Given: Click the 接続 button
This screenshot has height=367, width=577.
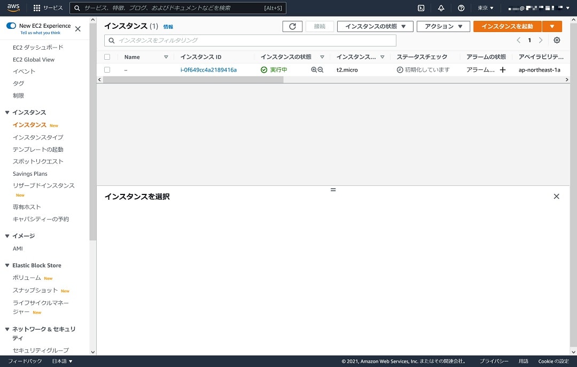Looking at the screenshot, I should (x=319, y=26).
